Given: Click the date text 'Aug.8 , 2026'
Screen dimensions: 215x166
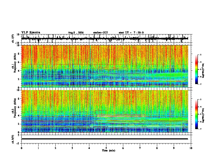Looking at the screenshot, I should (x=76, y=33).
